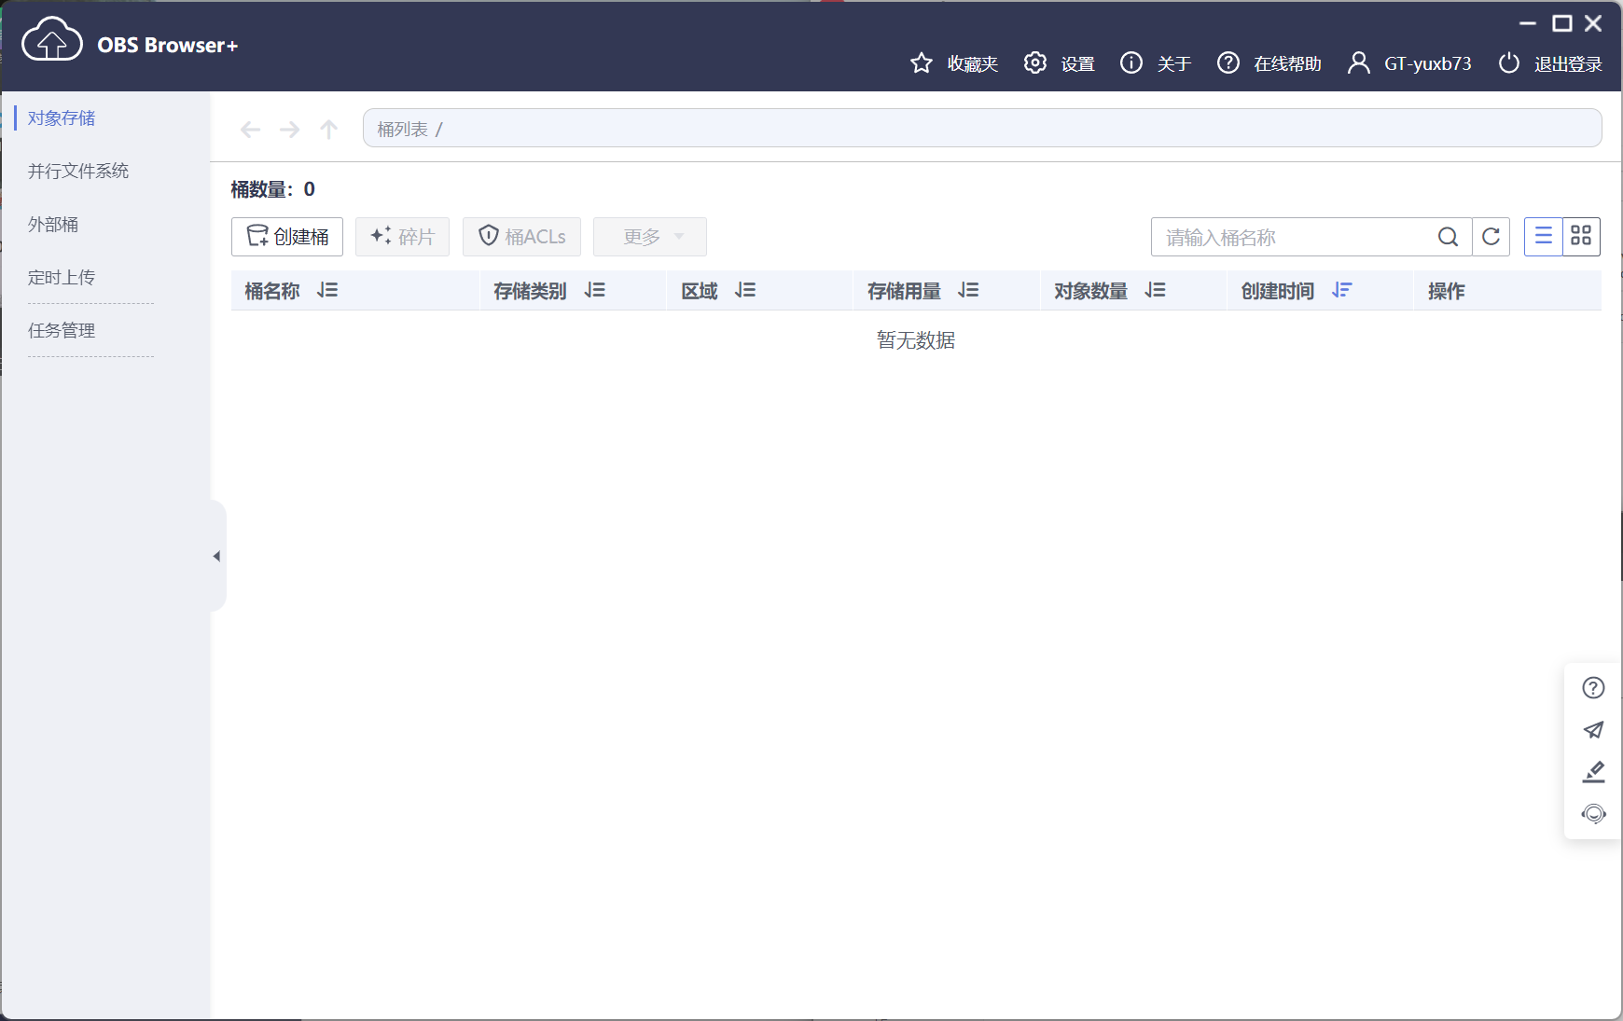Viewport: 1623px width, 1021px height.
Task: Sort by storage usage (存储用量) icon
Action: coord(968,291)
